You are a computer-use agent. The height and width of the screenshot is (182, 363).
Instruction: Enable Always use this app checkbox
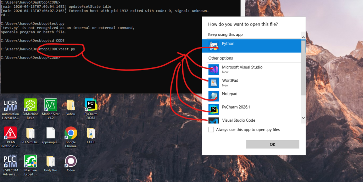coord(211,130)
